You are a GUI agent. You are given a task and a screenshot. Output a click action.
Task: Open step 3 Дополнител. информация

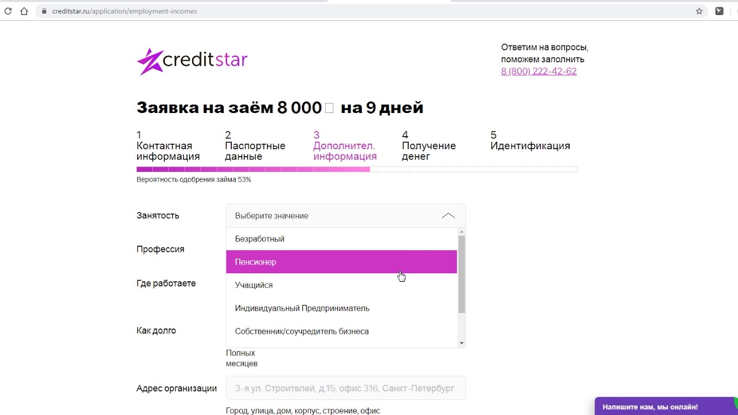tap(345, 146)
